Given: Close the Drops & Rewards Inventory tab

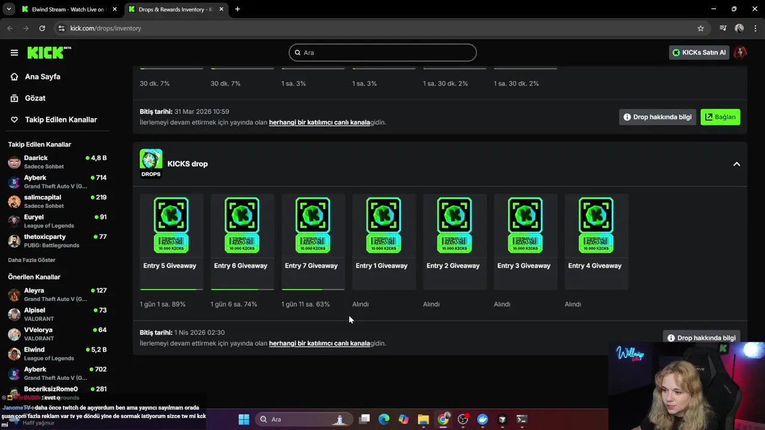Looking at the screenshot, I should point(222,9).
